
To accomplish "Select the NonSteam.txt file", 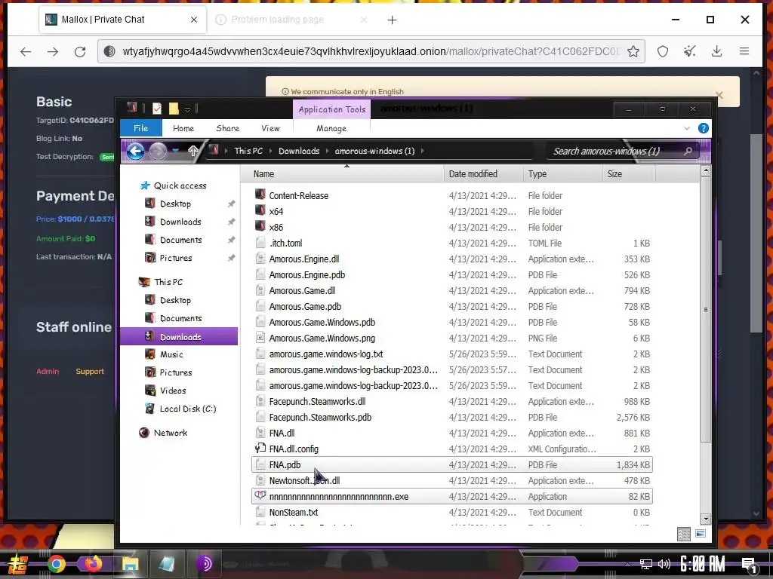I will click(x=451, y=512).
